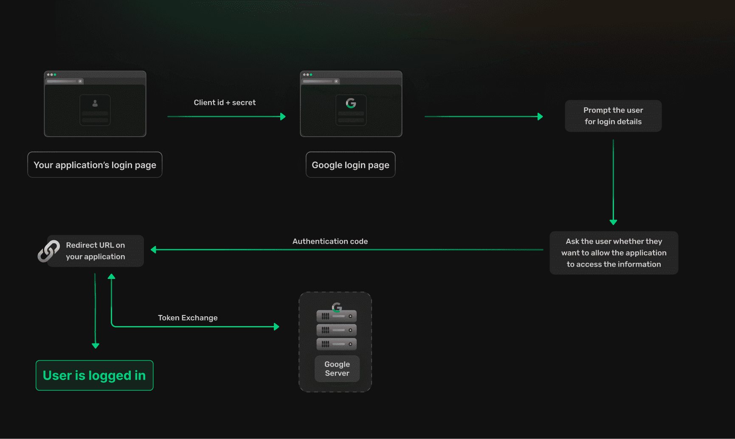The height and width of the screenshot is (439, 735).
Task: Click the Google login page browser thumbnail
Action: point(351,104)
